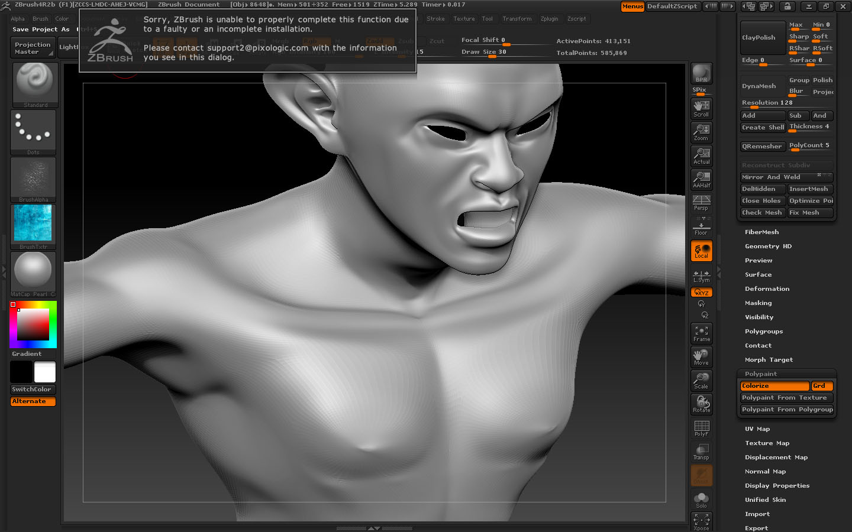Toggle Local transformations button

coord(702,251)
